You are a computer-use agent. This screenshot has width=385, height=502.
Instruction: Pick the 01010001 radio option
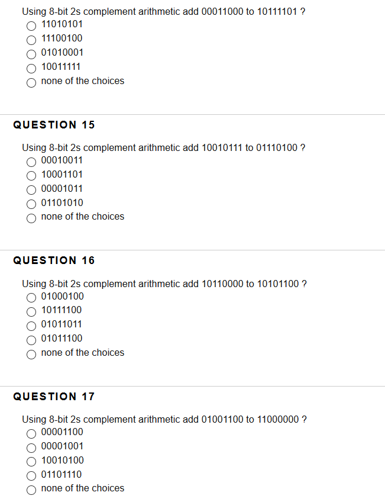click(31, 54)
